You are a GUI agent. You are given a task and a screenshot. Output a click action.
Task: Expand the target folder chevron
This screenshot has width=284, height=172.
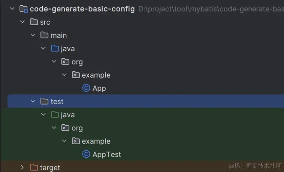coord(22,167)
